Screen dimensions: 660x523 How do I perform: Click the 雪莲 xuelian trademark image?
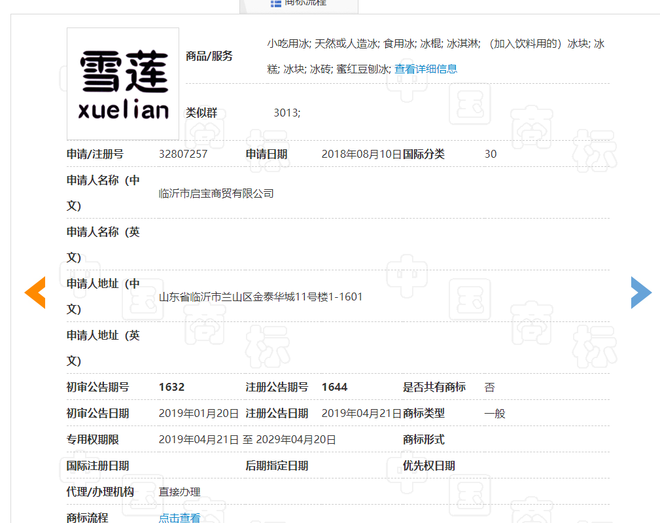tap(123, 84)
